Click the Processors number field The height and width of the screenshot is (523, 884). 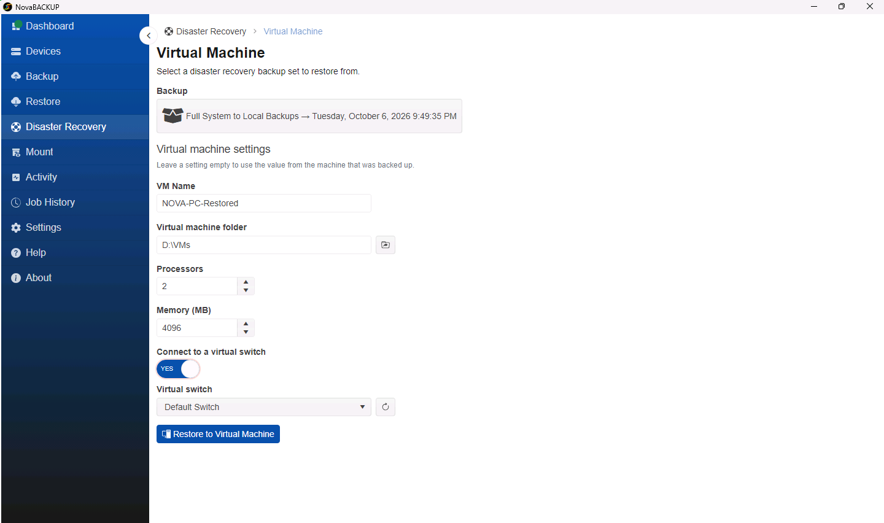[197, 286]
